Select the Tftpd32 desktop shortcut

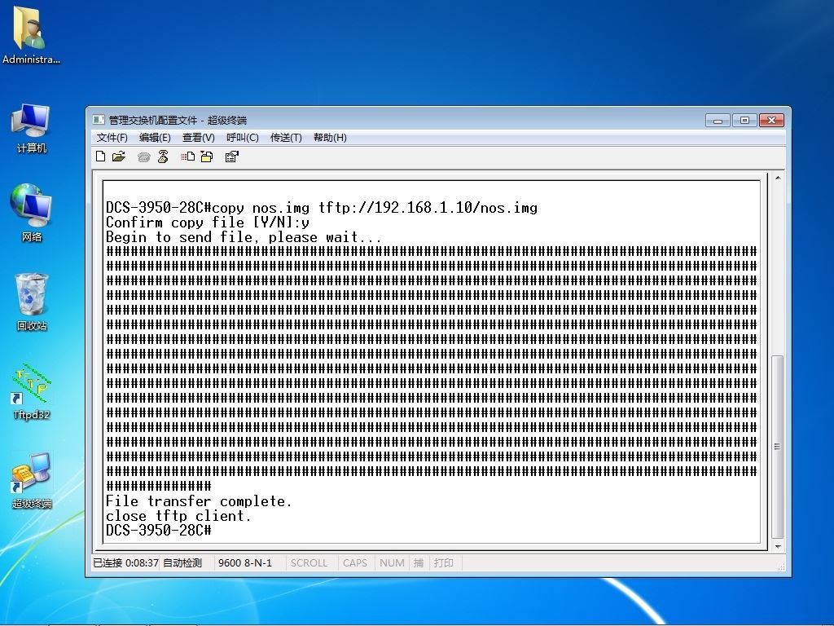pos(32,391)
